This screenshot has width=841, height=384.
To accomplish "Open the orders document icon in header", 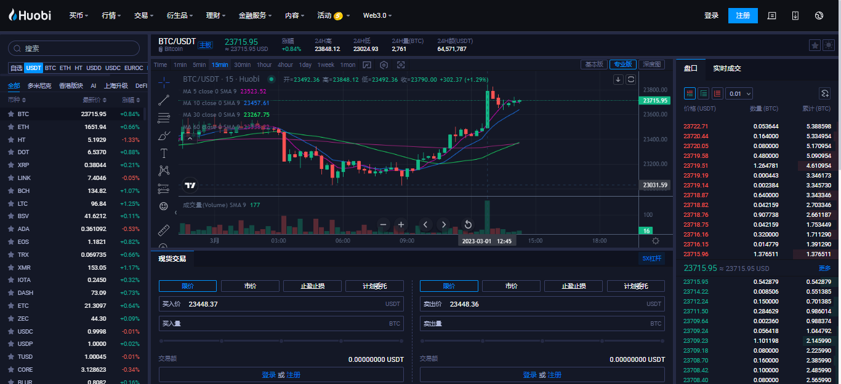I will (x=772, y=15).
